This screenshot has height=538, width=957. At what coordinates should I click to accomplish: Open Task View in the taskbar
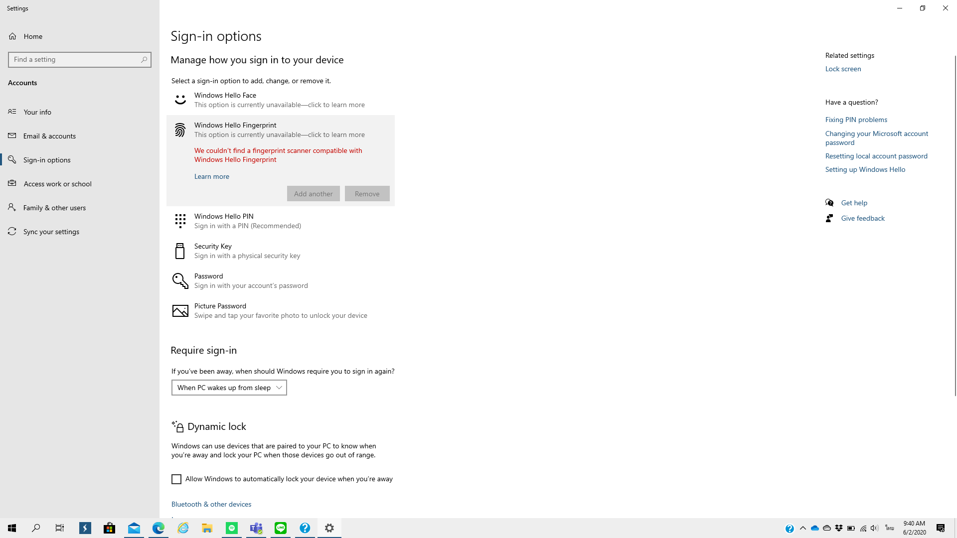(60, 528)
